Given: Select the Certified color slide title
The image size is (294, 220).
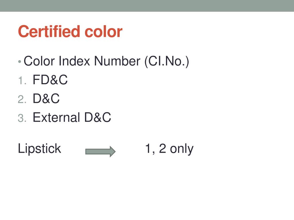Looking at the screenshot, I should pyautogui.click(x=70, y=32).
